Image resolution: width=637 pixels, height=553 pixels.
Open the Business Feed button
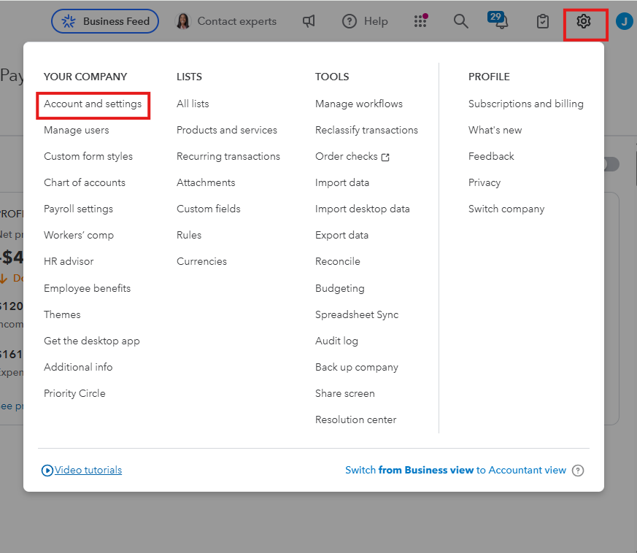coord(105,21)
